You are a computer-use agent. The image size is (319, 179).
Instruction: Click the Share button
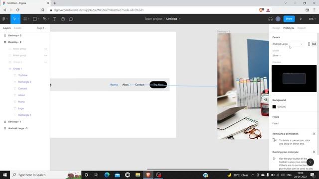[289, 19]
